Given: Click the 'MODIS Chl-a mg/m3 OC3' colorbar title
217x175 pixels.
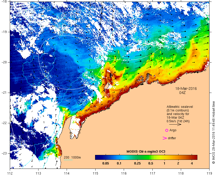Looking at the screenshot, I should point(146,152).
